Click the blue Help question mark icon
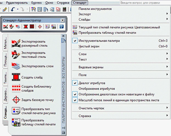 click(61, 27)
